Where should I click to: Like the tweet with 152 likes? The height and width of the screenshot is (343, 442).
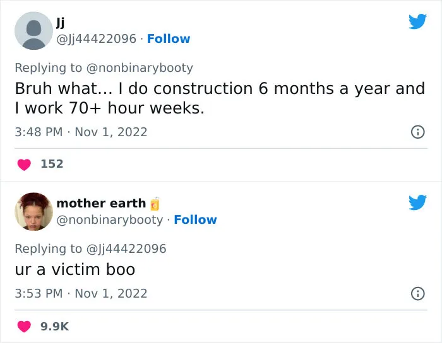tap(24, 165)
